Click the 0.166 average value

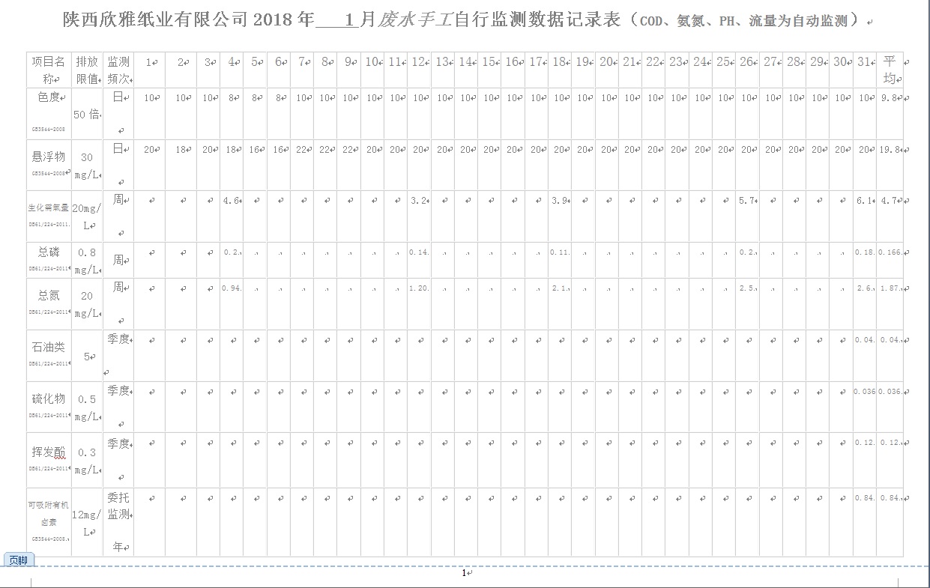(890, 252)
